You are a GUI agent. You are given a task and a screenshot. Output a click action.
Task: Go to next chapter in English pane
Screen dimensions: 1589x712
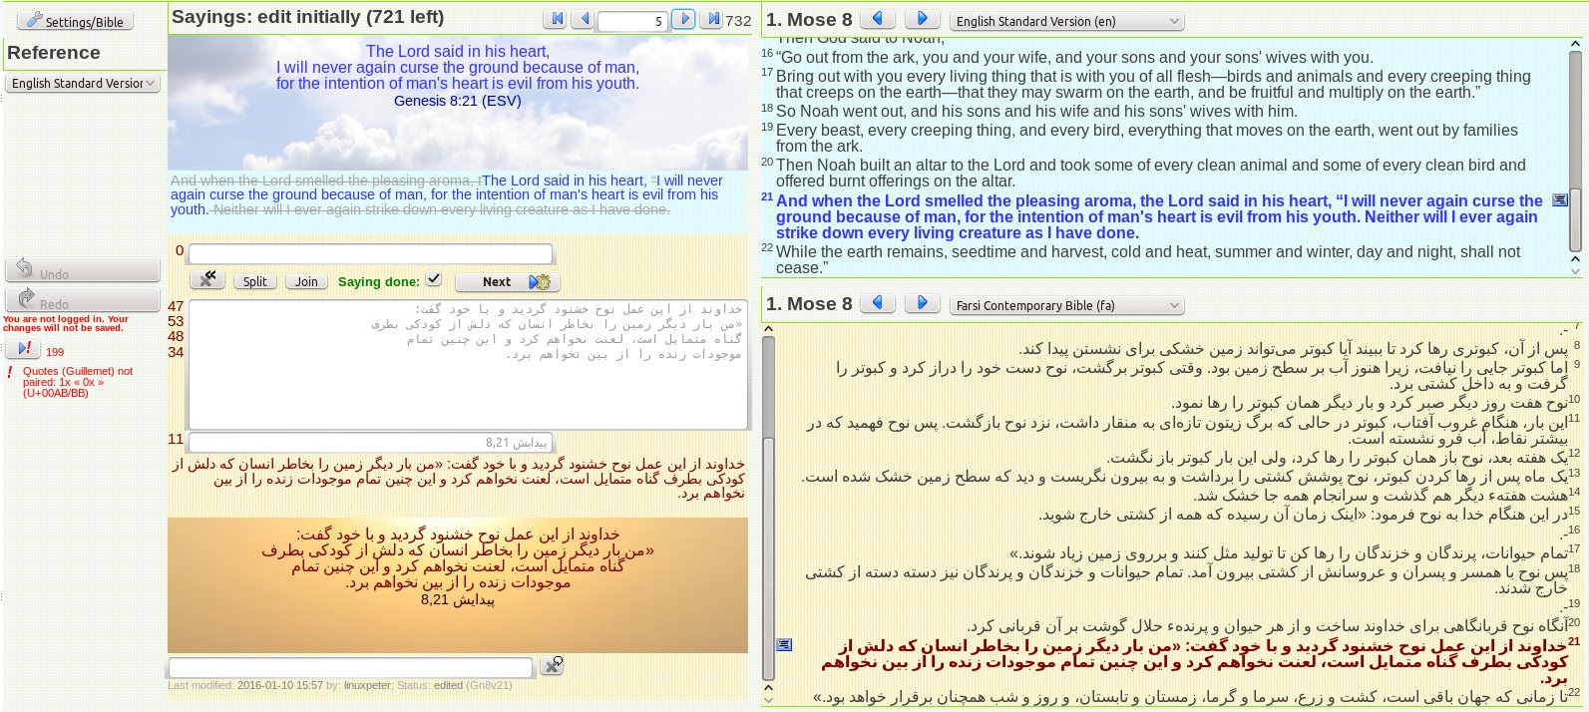click(923, 19)
